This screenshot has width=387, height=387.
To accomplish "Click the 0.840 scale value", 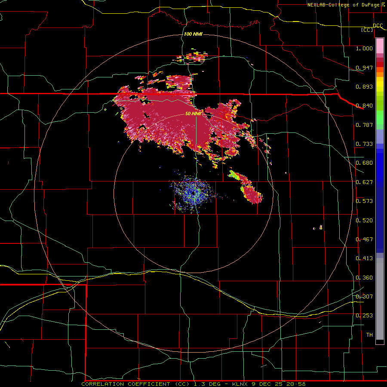I will point(364,106).
